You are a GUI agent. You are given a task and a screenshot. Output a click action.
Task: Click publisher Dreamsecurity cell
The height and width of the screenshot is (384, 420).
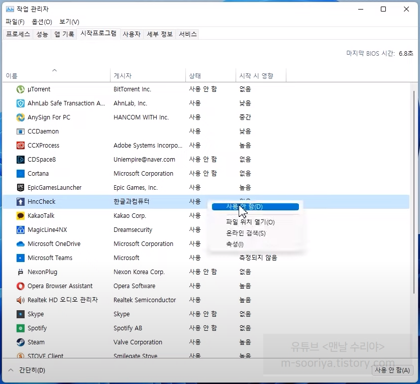click(133, 229)
